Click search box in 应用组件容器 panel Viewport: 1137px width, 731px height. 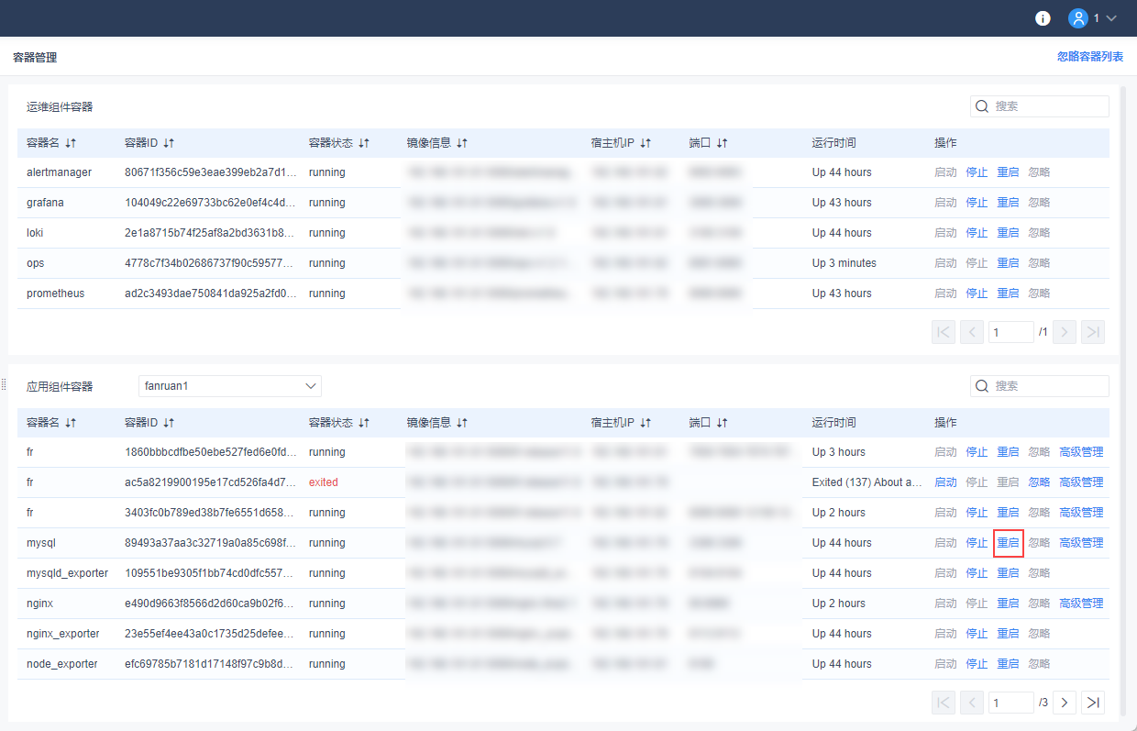coord(1040,386)
